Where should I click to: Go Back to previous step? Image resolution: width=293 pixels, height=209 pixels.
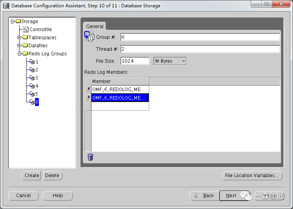205,196
